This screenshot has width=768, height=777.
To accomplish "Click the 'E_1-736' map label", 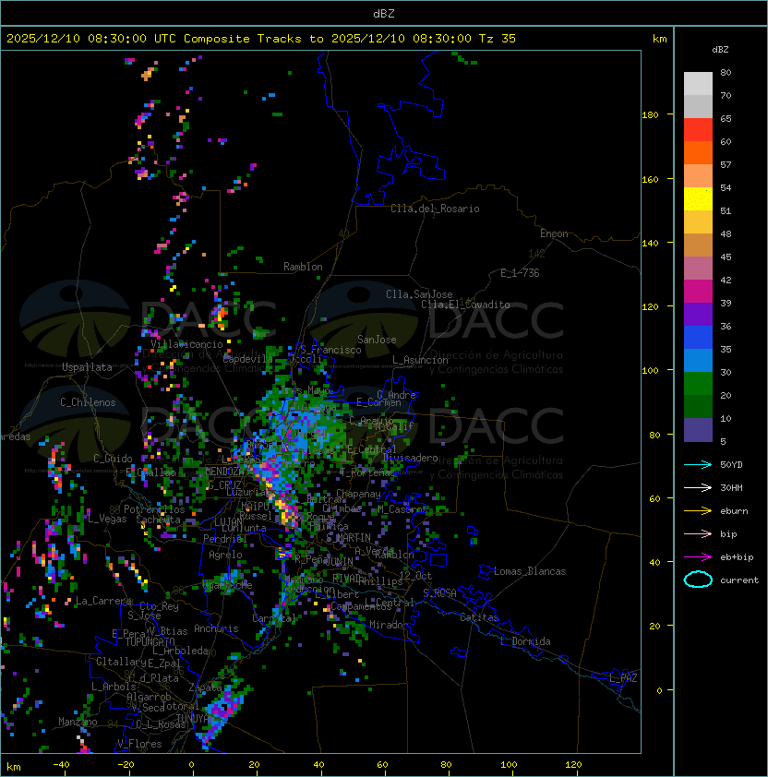I will click(x=520, y=273).
